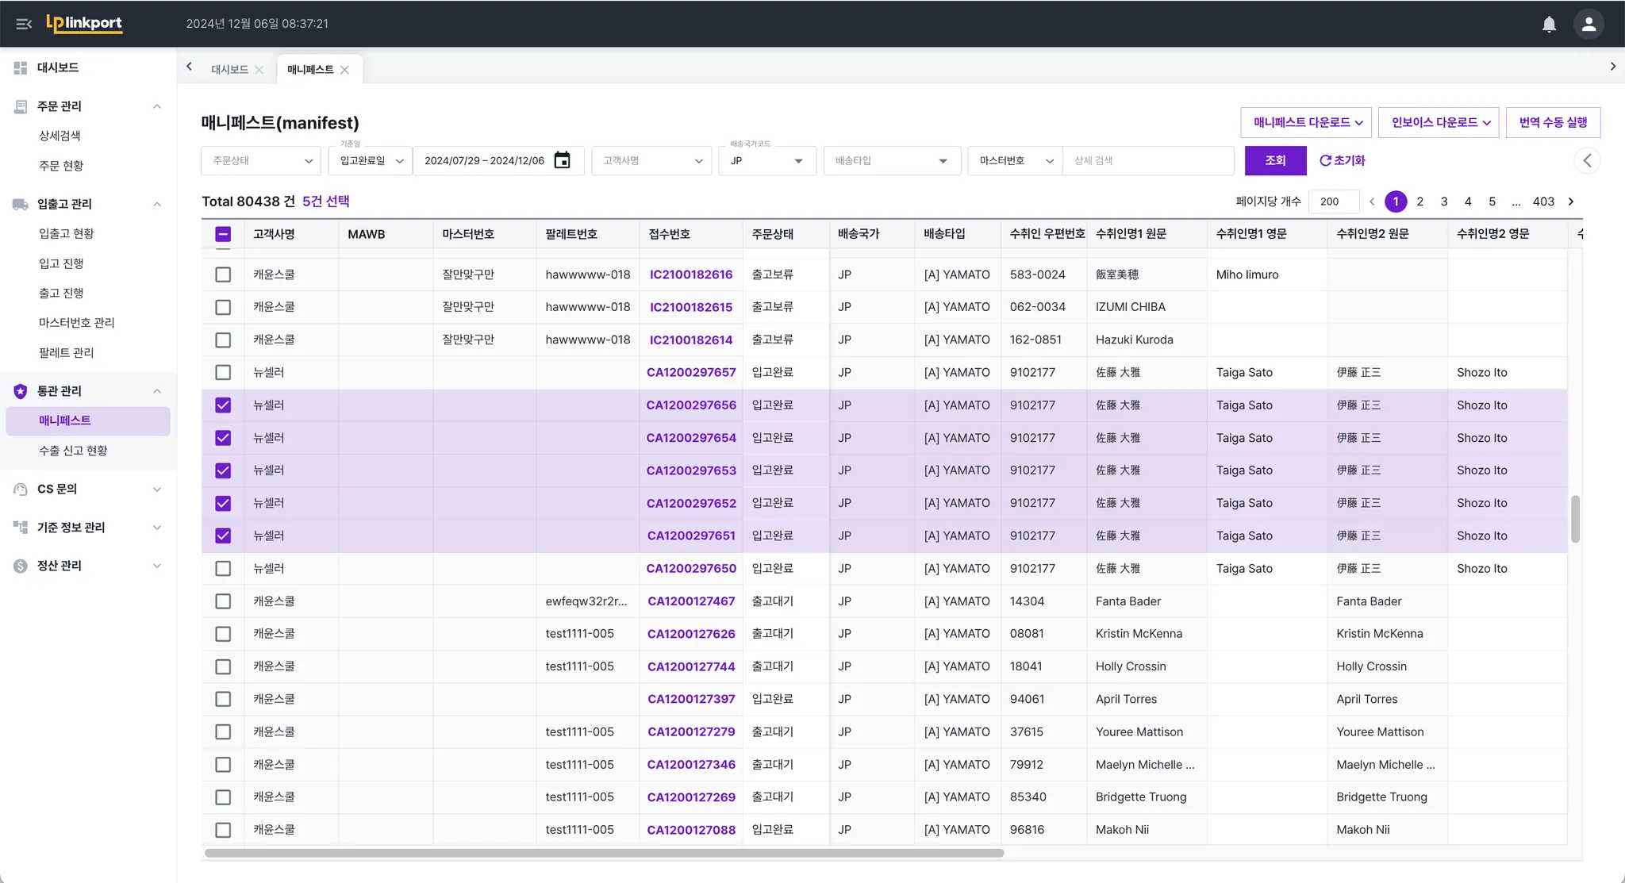The width and height of the screenshot is (1625, 883).
Task: Toggle the hamburger sidebar menu icon
Action: point(24,24)
